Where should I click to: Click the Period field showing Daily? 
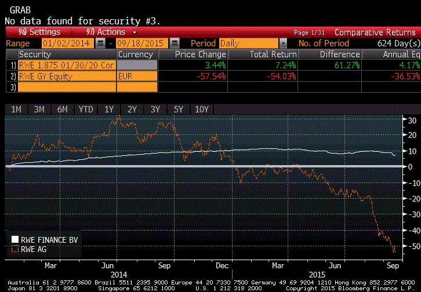[x=249, y=43]
